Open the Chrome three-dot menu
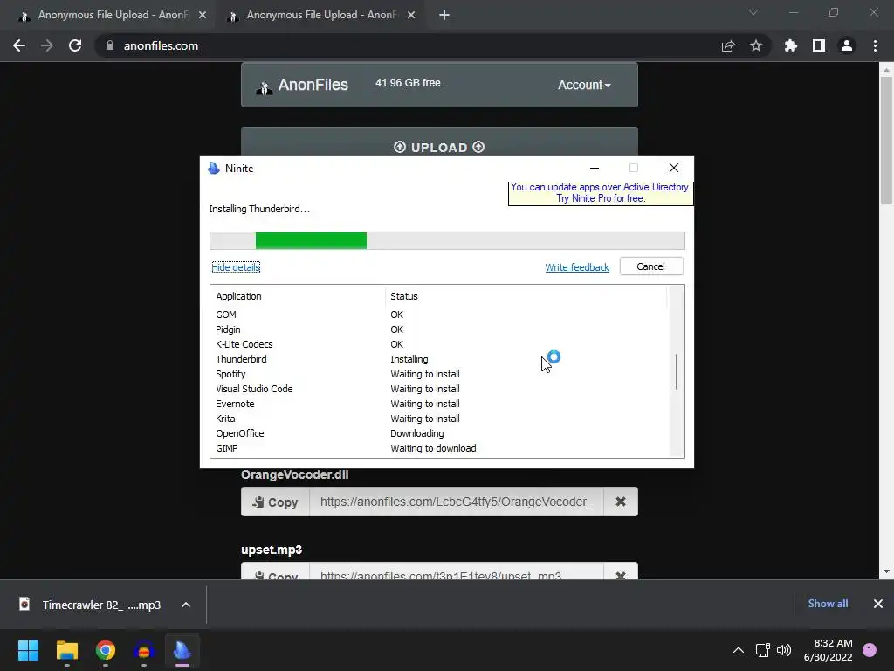Image resolution: width=894 pixels, height=671 pixels. [875, 45]
